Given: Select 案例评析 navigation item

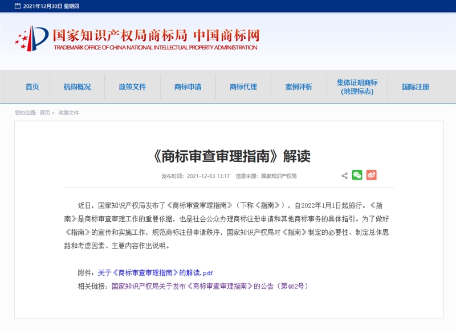Looking at the screenshot, I should 299,87.
